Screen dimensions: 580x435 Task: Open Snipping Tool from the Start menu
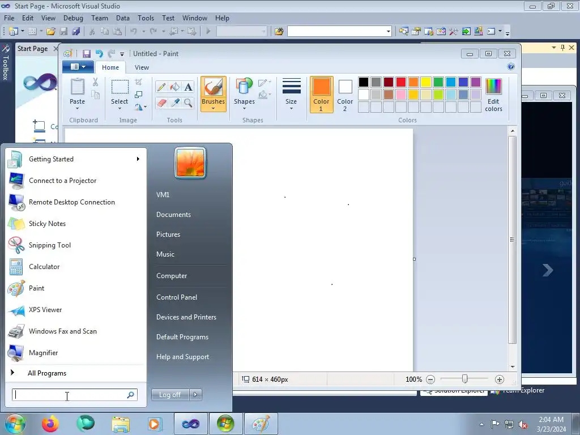coord(76,245)
